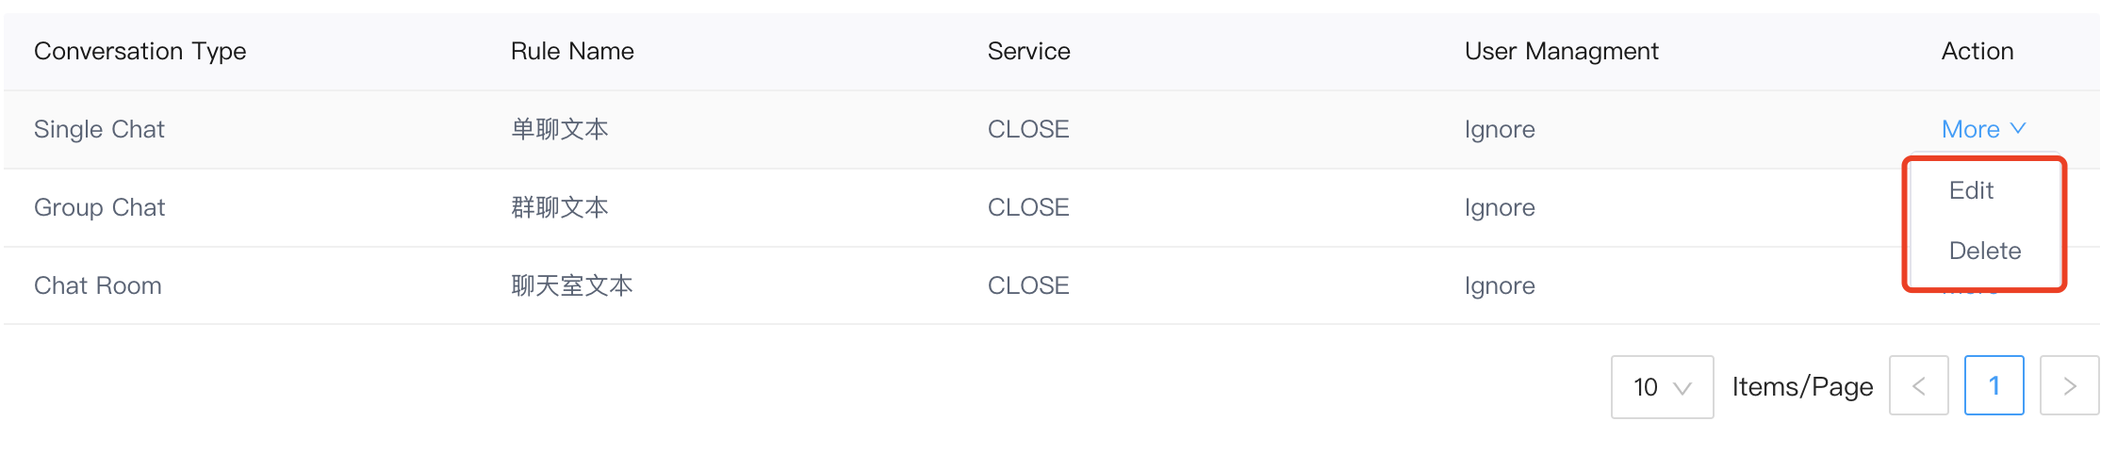Image resolution: width=2117 pixels, height=454 pixels.
Task: Select the Single Chat row cell
Action: 99,129
